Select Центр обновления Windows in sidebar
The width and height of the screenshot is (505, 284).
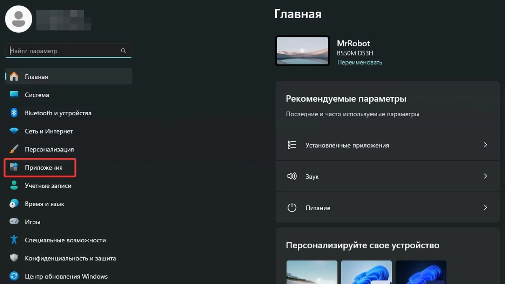68,276
